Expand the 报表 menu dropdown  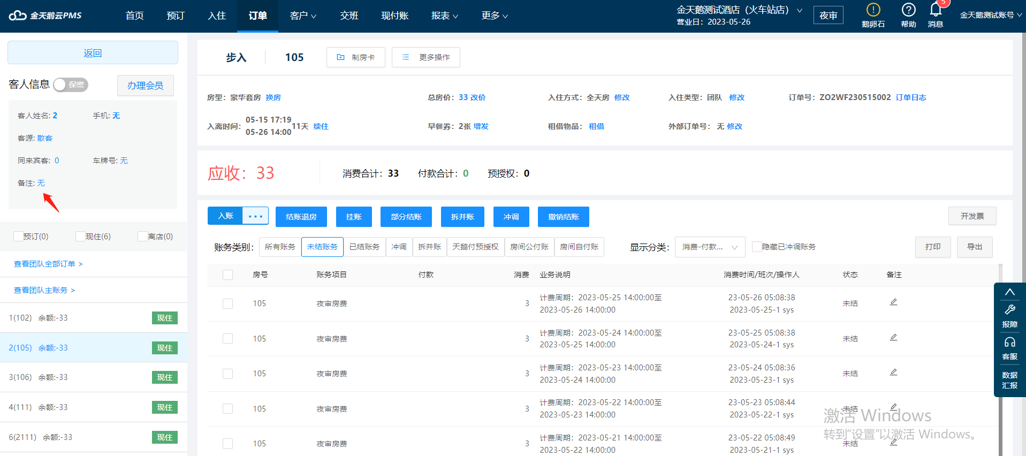(x=445, y=16)
